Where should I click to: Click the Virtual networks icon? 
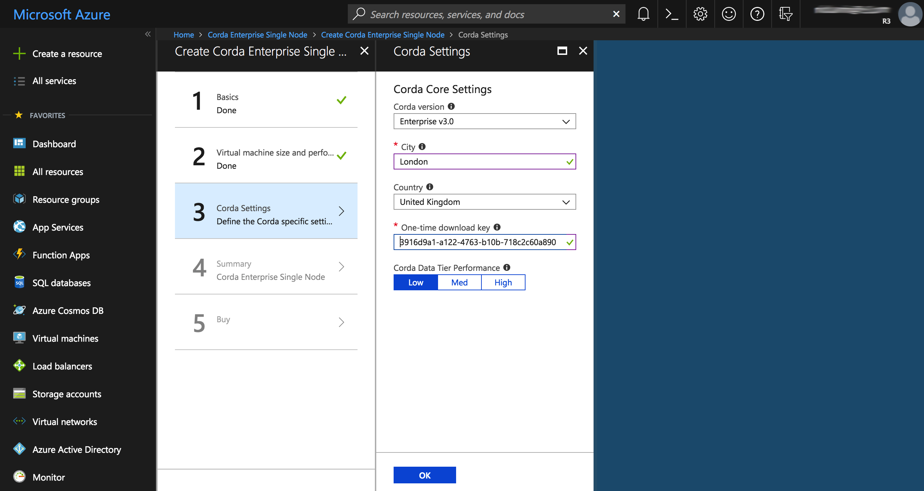[x=19, y=421]
